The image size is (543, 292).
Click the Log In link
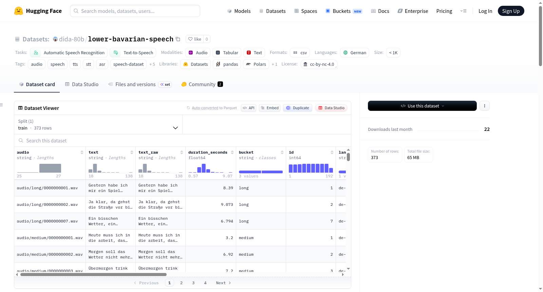click(x=485, y=11)
